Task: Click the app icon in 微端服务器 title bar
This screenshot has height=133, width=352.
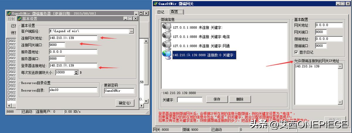Action: [9, 13]
